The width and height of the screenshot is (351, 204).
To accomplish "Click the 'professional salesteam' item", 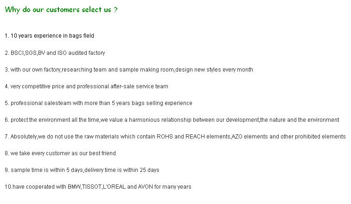I will 98,103.
